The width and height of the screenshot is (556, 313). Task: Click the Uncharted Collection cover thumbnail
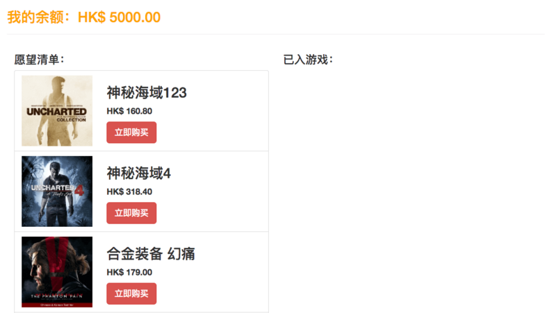[57, 111]
